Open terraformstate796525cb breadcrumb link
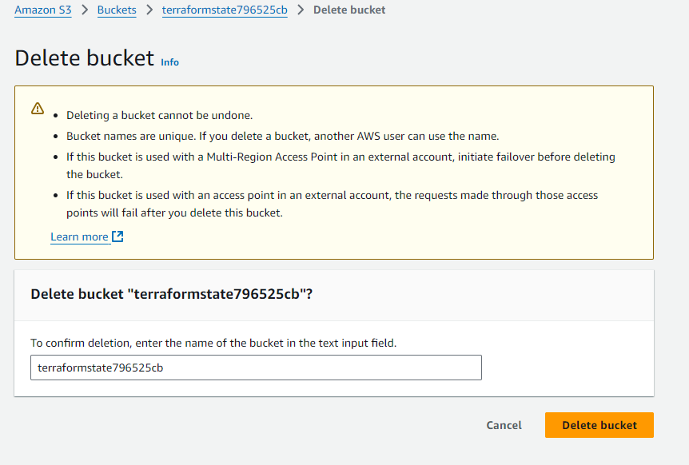689x465 pixels. pyautogui.click(x=225, y=10)
